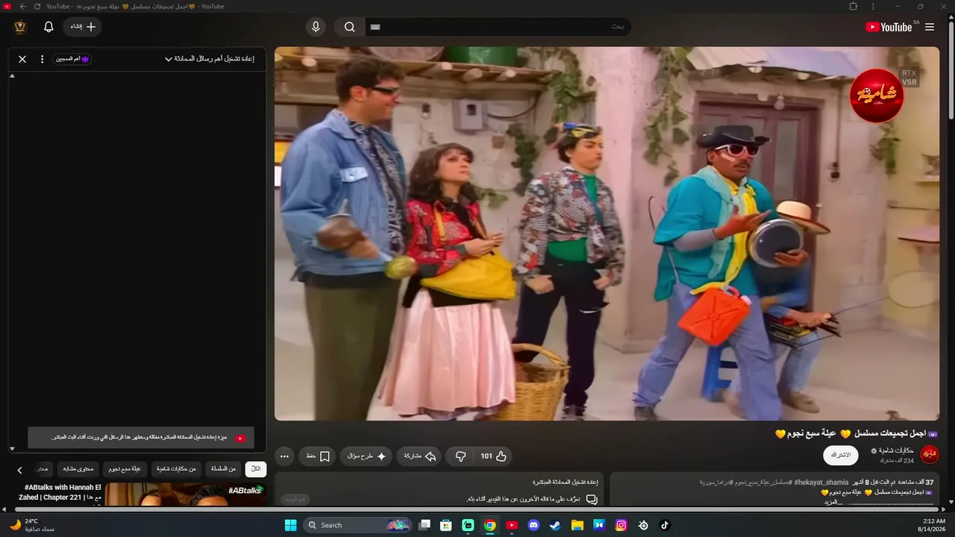
Task: Open the browser extensions puzzle icon
Action: (854, 6)
